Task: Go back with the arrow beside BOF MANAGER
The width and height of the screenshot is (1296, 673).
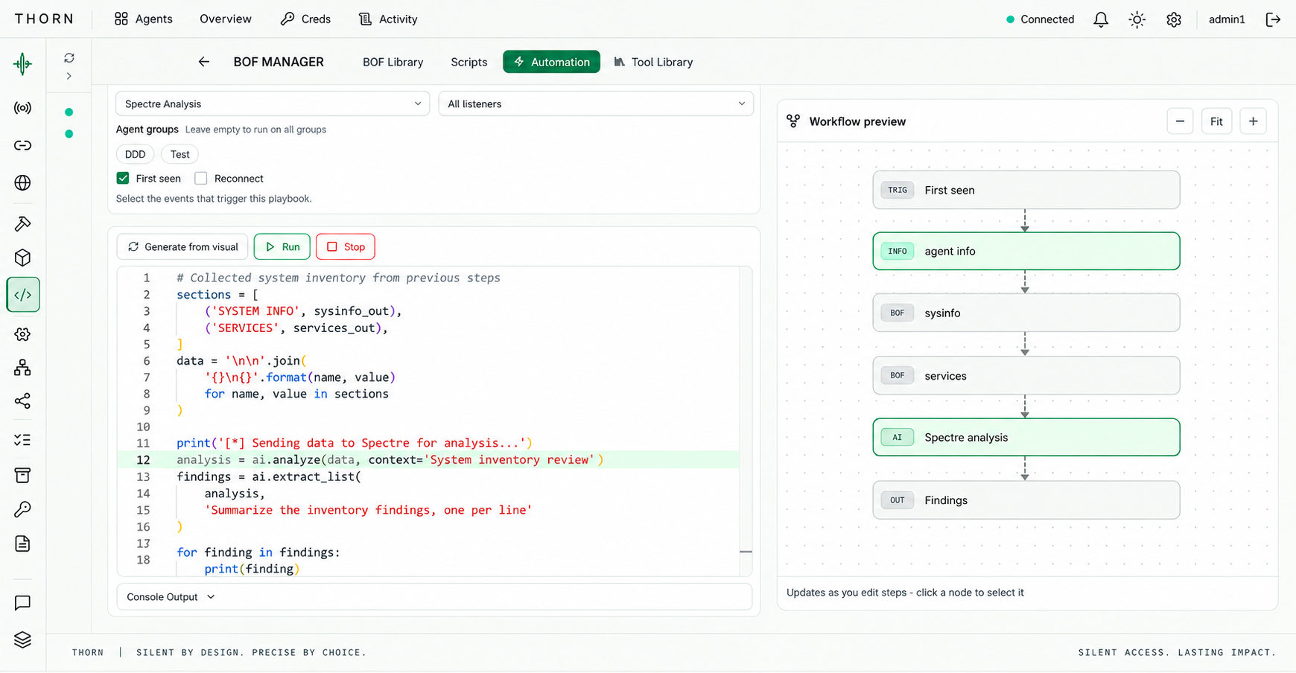Action: [203, 62]
